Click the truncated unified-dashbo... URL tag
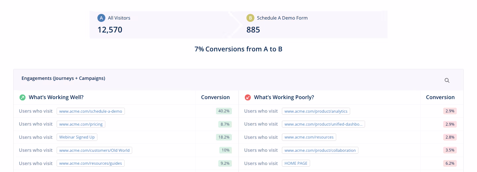This screenshot has width=477, height=172. tap(323, 124)
